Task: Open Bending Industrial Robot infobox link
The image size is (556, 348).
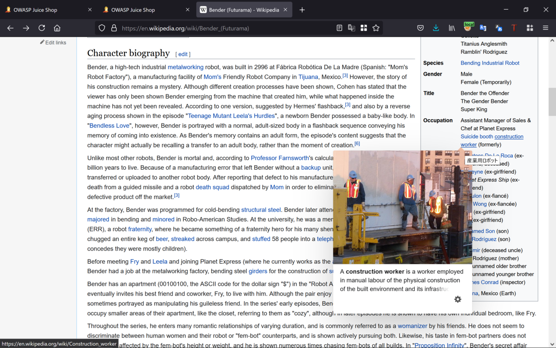Action: click(490, 63)
